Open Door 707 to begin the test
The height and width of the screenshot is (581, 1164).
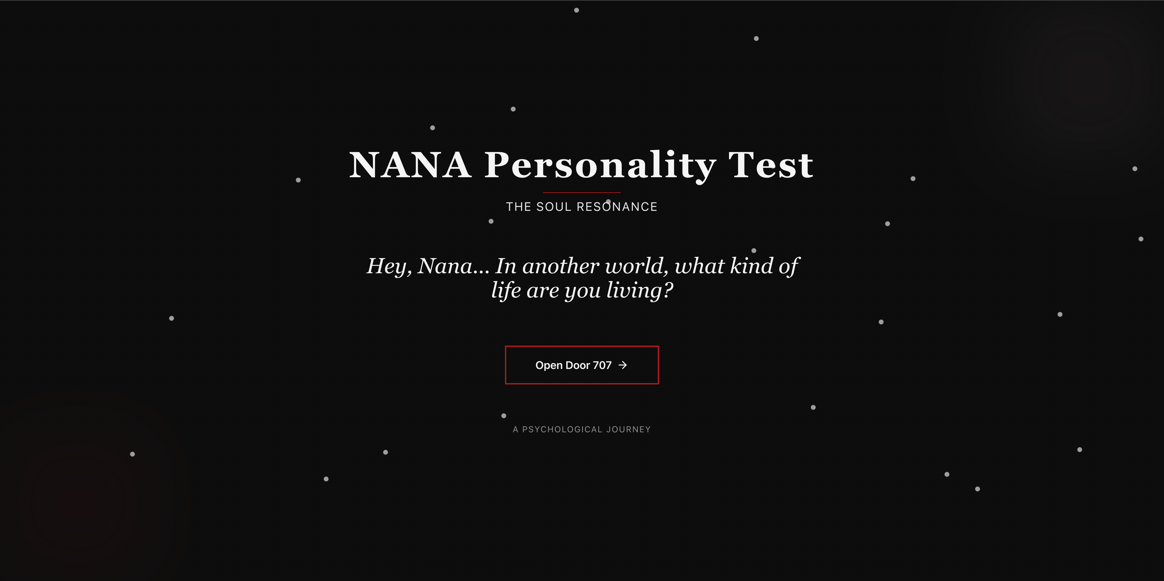pos(582,365)
